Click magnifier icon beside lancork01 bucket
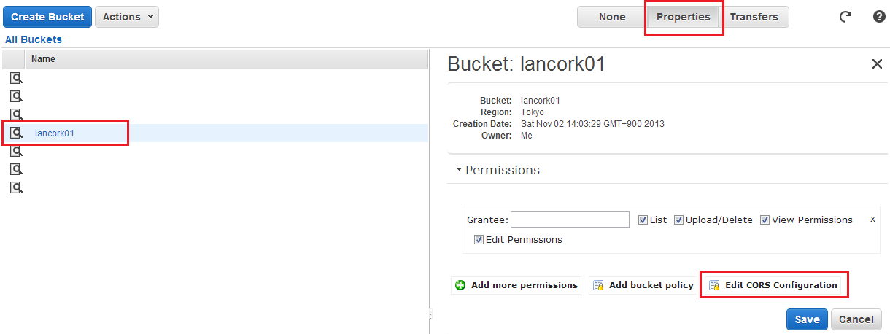The image size is (890, 334). [x=16, y=133]
